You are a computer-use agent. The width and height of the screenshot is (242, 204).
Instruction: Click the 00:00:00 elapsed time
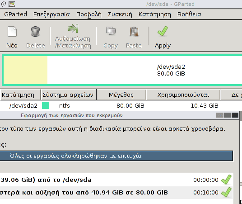tap(206, 180)
